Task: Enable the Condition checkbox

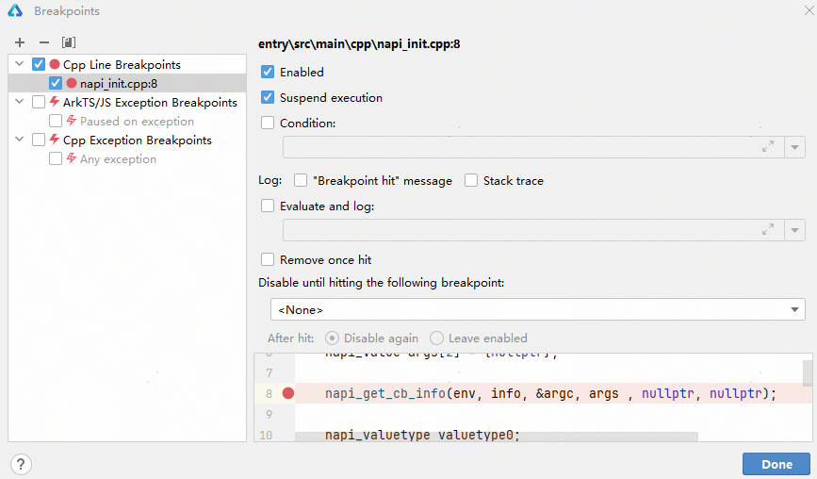Action: click(x=268, y=124)
